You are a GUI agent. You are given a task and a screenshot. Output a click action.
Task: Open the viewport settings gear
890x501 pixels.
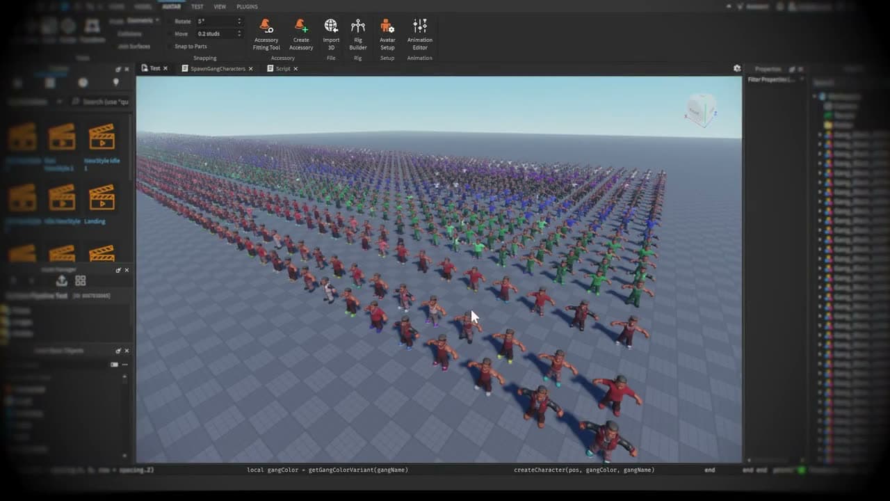click(736, 68)
